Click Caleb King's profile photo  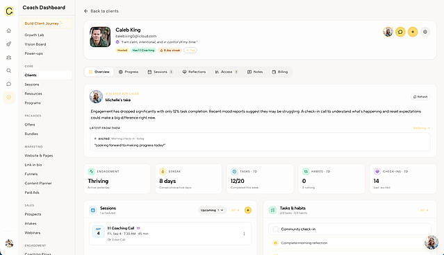point(100,37)
